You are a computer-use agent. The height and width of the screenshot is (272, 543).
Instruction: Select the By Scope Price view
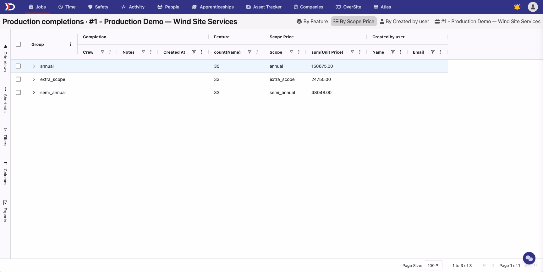pyautogui.click(x=354, y=21)
